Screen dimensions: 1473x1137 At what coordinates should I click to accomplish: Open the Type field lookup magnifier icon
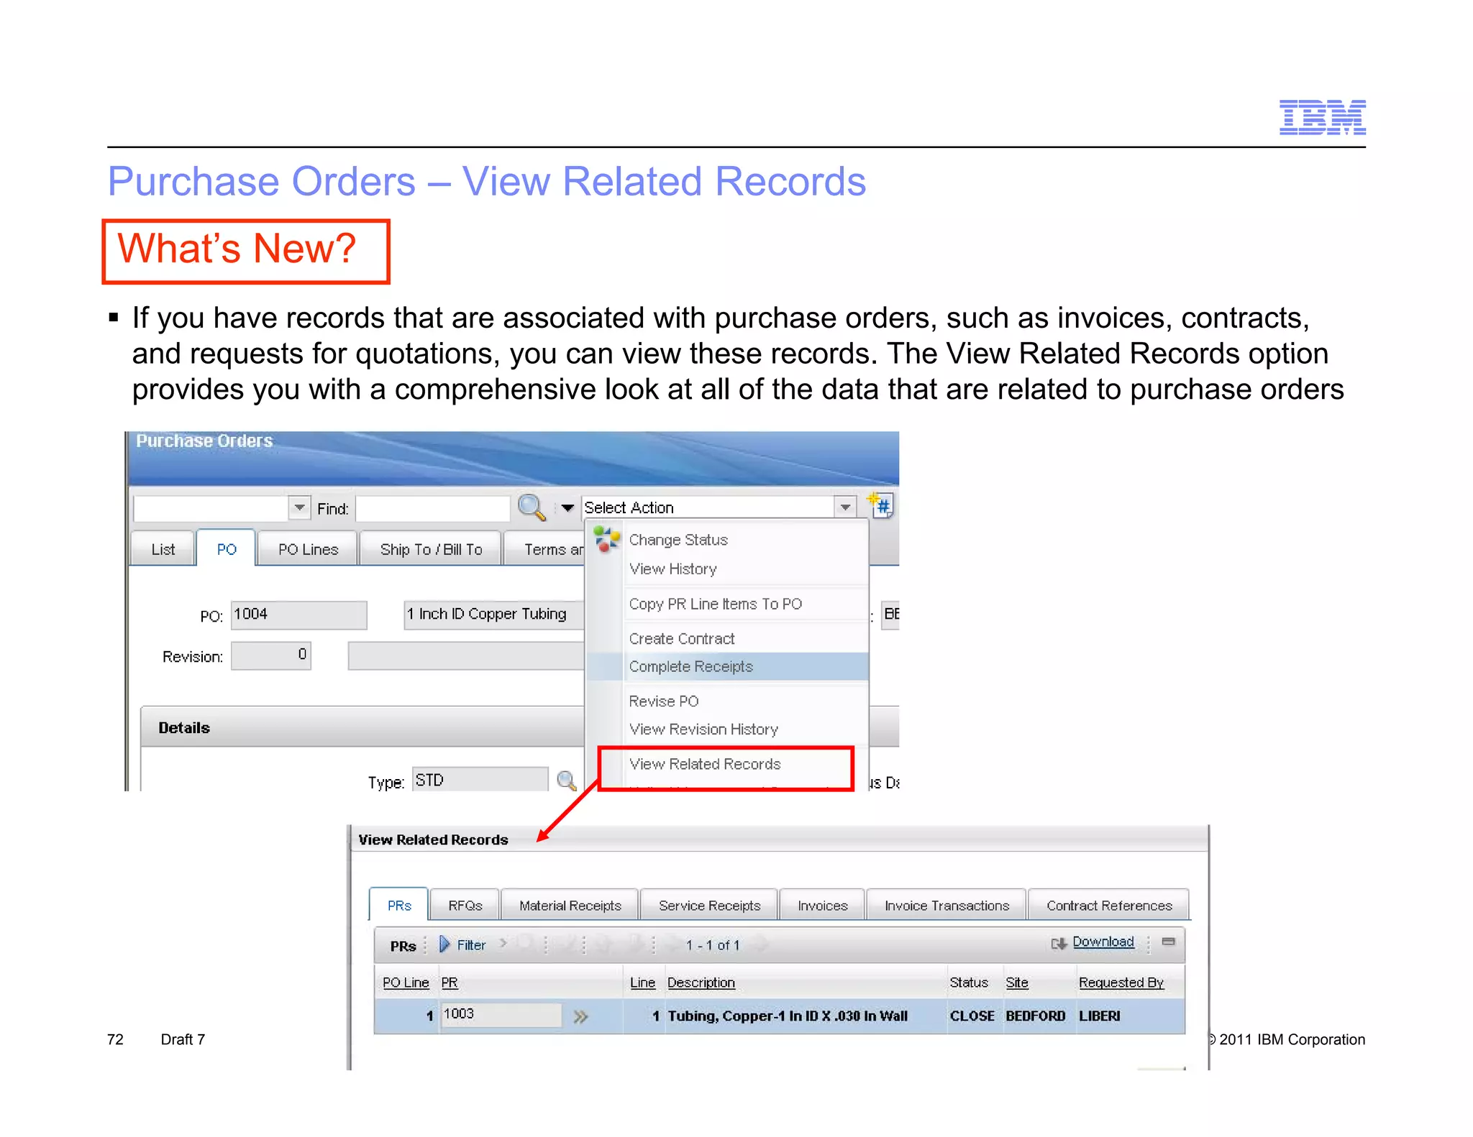tap(567, 781)
